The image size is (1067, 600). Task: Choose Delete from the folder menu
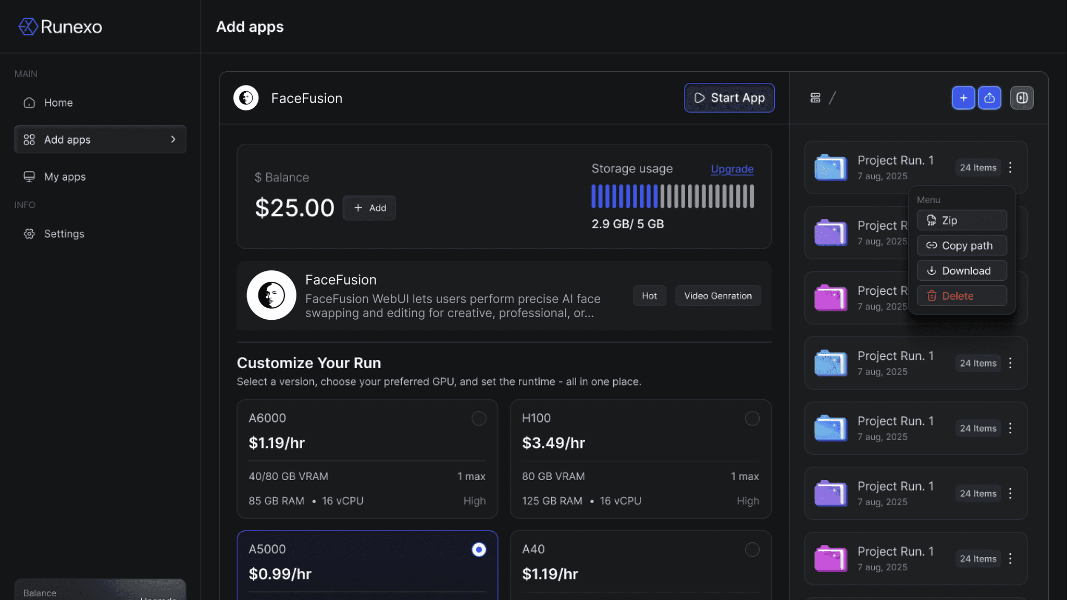pos(961,296)
